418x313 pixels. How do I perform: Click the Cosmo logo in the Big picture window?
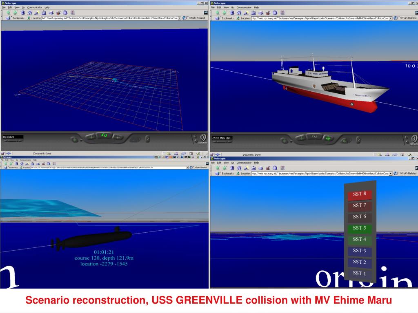click(x=203, y=138)
